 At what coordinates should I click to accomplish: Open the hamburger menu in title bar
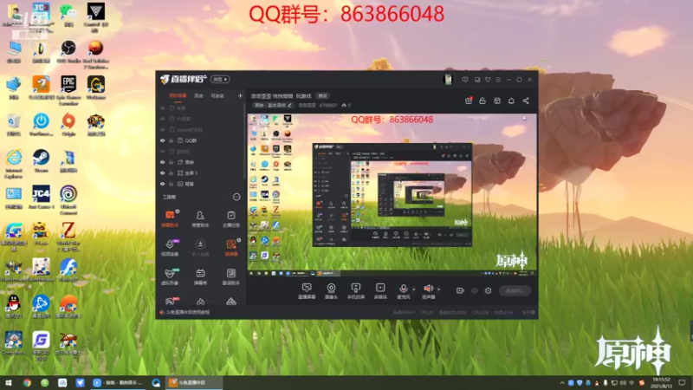pyautogui.click(x=498, y=80)
